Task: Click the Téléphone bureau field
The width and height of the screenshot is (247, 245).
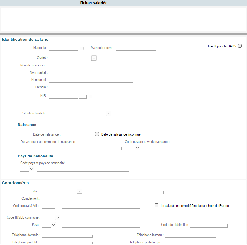Action: point(190,235)
